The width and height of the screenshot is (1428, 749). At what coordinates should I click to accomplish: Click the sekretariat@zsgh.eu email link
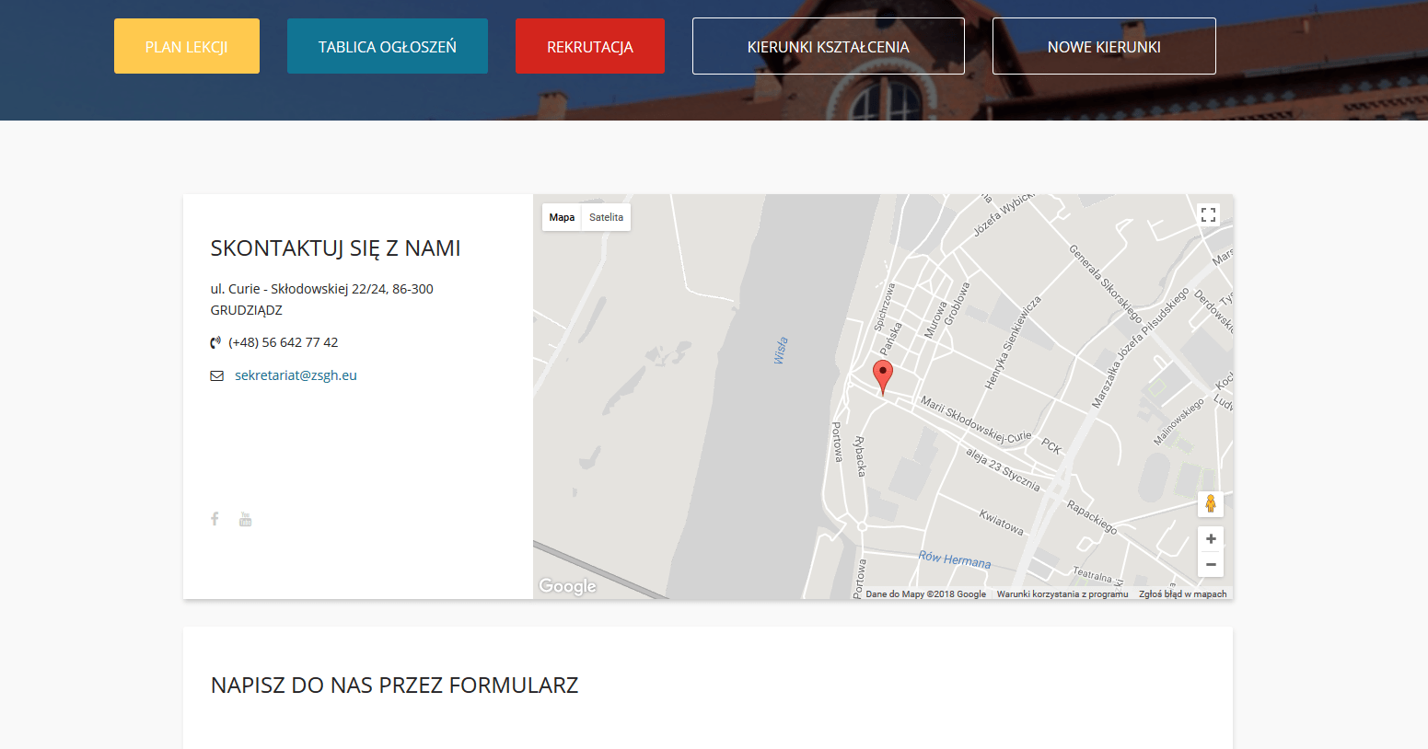tap(296, 375)
